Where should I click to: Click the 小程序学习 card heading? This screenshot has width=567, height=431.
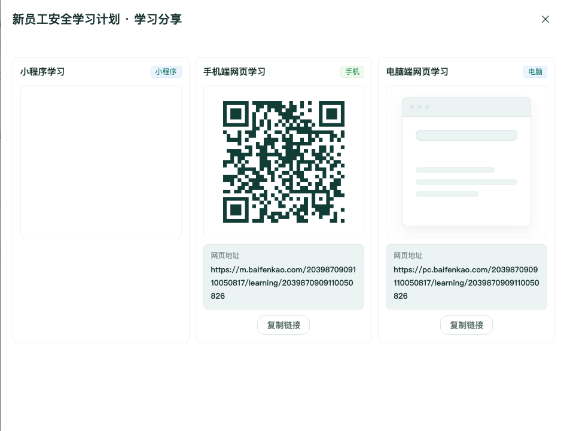pos(42,72)
